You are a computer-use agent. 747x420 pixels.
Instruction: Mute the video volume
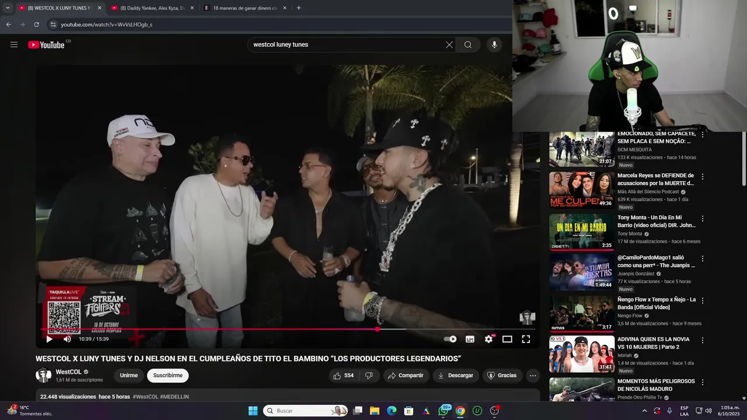coord(67,339)
